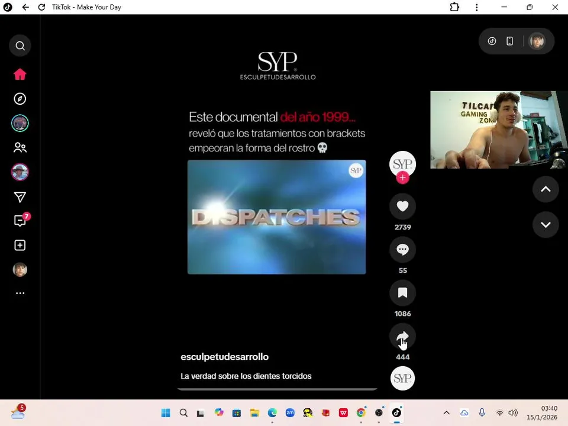Open esculpetudesarrollo username link
This screenshot has height=426, width=568.
click(x=225, y=357)
